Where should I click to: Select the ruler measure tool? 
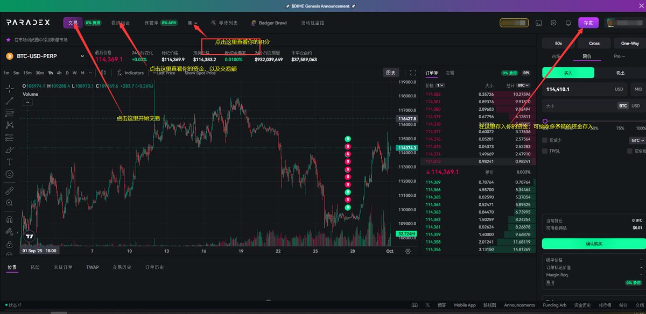(9, 190)
